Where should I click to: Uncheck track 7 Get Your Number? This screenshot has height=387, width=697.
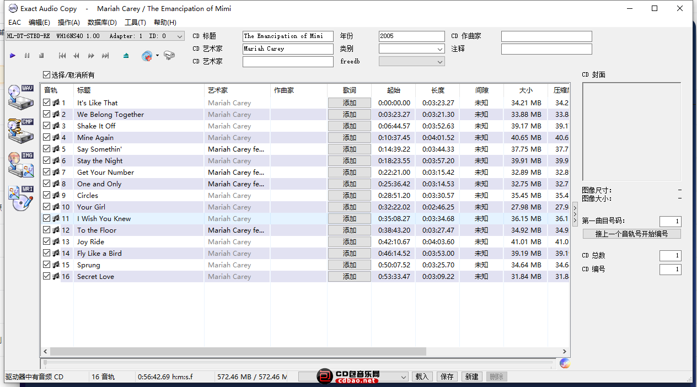point(46,172)
